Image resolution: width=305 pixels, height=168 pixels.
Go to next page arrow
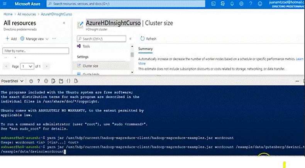pos(46,66)
